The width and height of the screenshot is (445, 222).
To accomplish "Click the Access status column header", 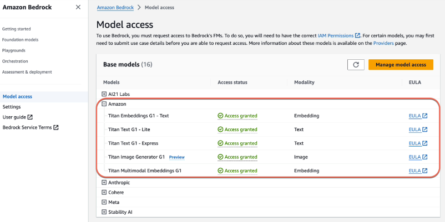I will tap(232, 82).
